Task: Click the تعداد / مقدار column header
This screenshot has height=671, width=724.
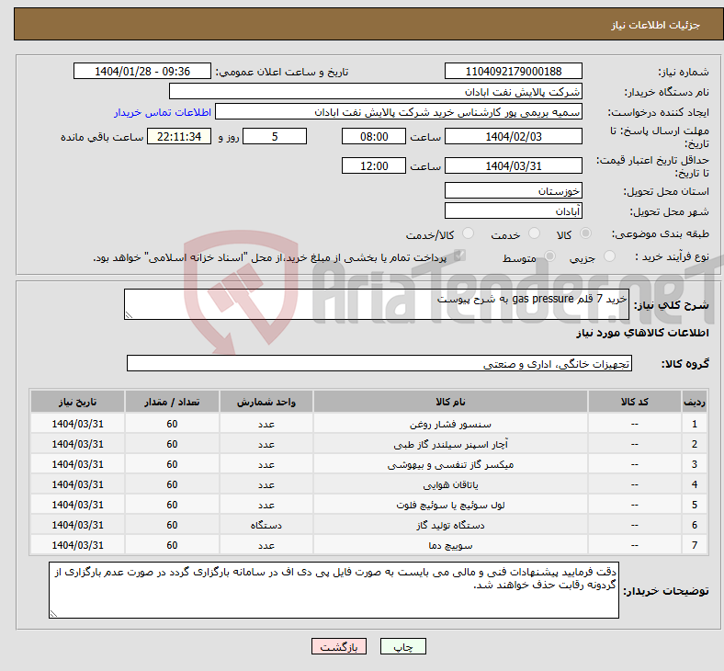Action: [172, 402]
